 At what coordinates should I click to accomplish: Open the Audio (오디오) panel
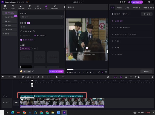13,7
